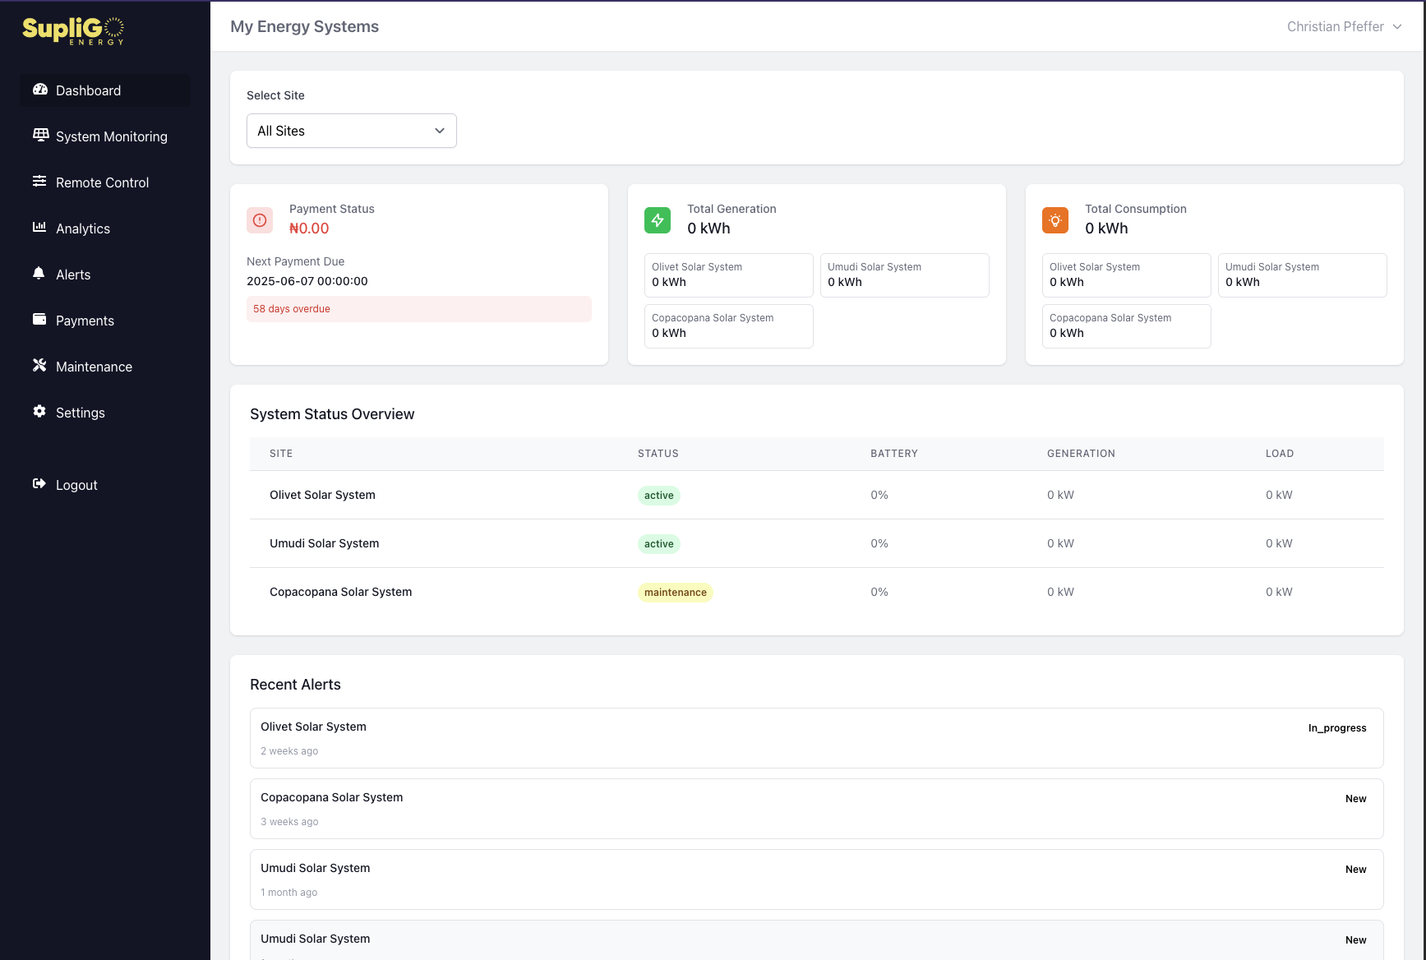This screenshot has width=1426, height=960.
Task: Click Umudi Solar System row in status table
Action: click(817, 543)
